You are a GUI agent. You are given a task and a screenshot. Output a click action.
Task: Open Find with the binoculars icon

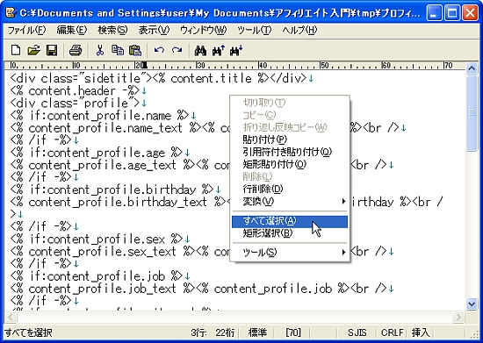[200, 50]
